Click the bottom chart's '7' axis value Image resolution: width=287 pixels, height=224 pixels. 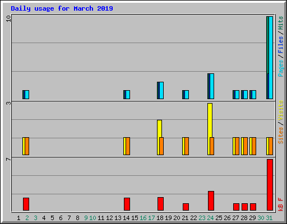click(x=8, y=159)
